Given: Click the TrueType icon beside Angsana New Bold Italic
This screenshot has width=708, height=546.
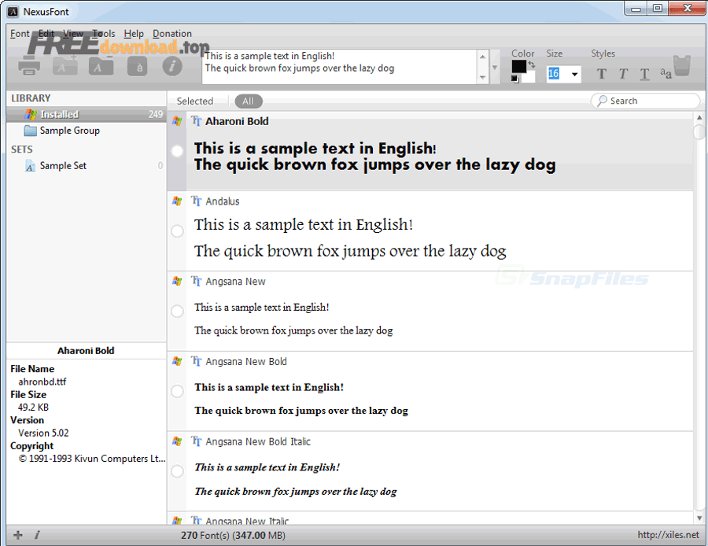Looking at the screenshot, I should pyautogui.click(x=196, y=441).
